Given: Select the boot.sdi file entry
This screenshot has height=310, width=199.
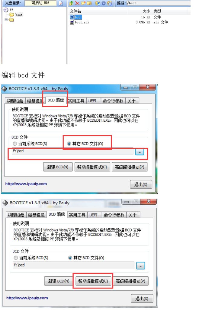Looking at the screenshot, I should click(82, 22).
